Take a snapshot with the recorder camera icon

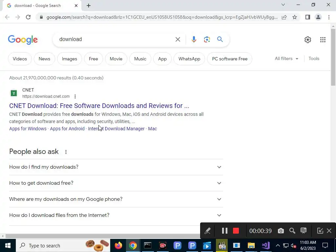point(281,231)
